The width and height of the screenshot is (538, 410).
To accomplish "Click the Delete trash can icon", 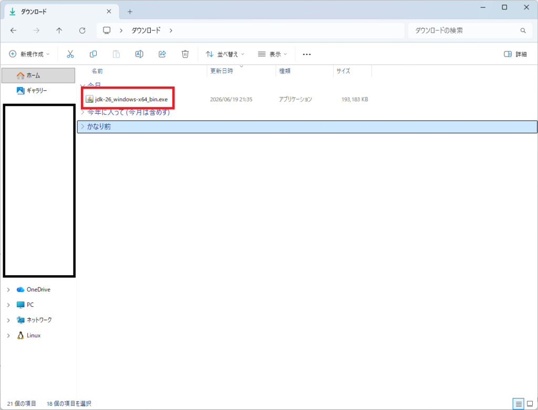I will [185, 54].
